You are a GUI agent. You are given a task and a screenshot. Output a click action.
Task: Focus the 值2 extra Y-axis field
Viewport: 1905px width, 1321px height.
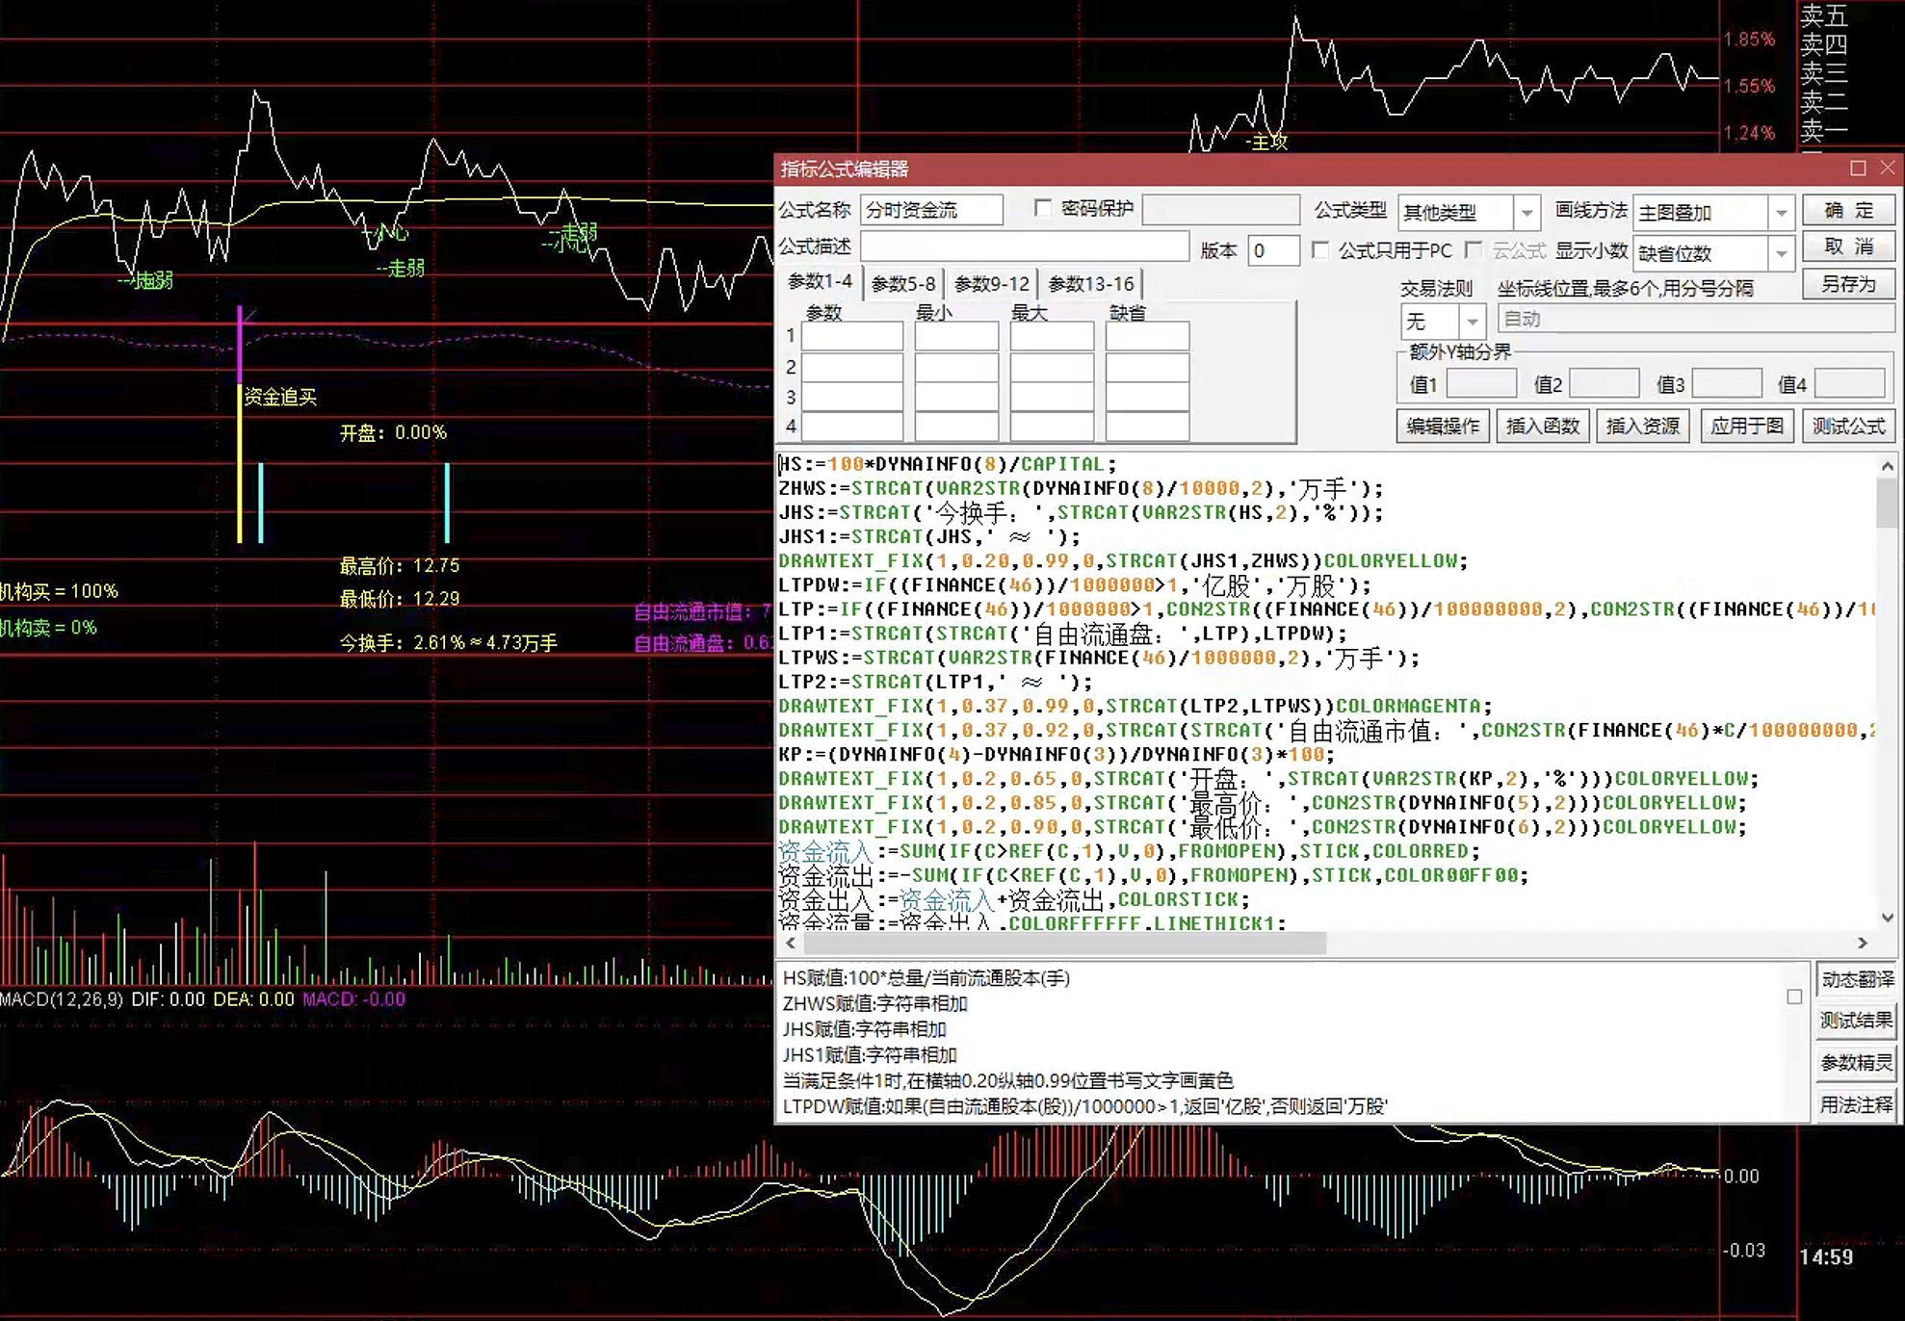pyautogui.click(x=1605, y=383)
